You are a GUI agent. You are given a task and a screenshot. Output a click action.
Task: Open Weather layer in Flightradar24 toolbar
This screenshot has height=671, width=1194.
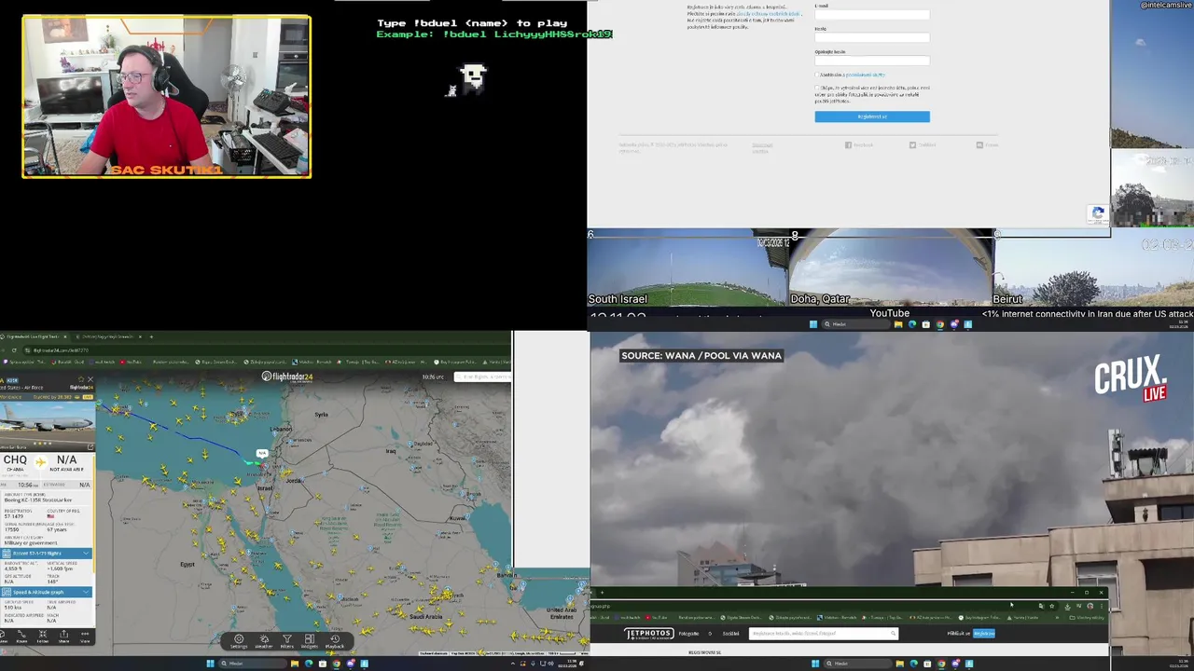(264, 641)
